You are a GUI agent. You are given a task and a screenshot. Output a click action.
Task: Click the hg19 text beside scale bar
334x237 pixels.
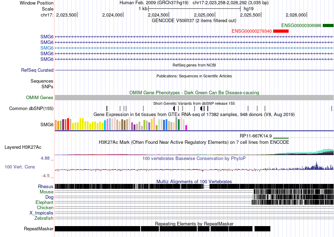pos(248,9)
